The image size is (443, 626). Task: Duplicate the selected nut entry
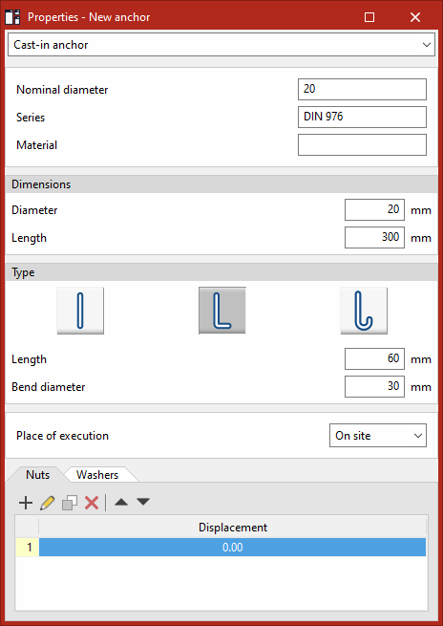[70, 503]
